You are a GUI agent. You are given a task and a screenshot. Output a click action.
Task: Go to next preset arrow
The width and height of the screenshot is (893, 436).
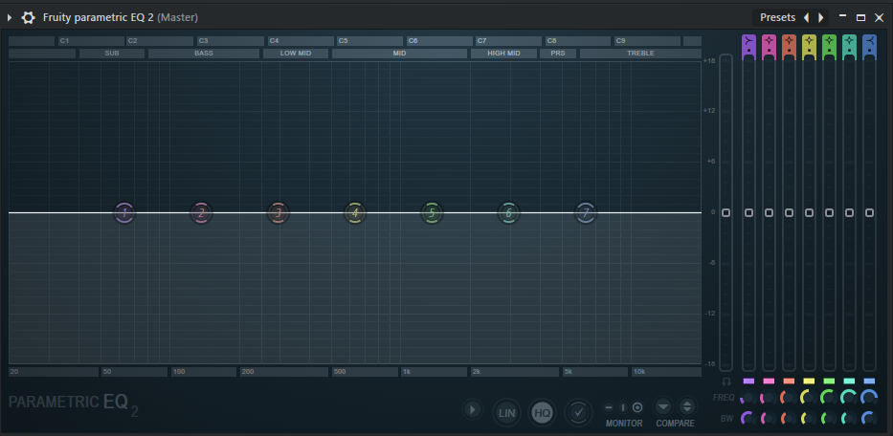coord(820,17)
